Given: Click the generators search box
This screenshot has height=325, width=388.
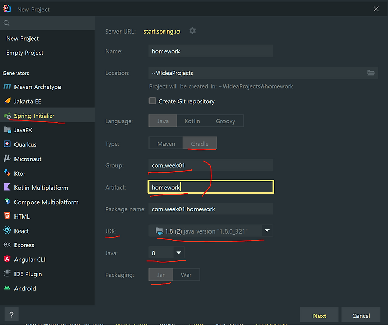Looking at the screenshot, I should 47,23.
